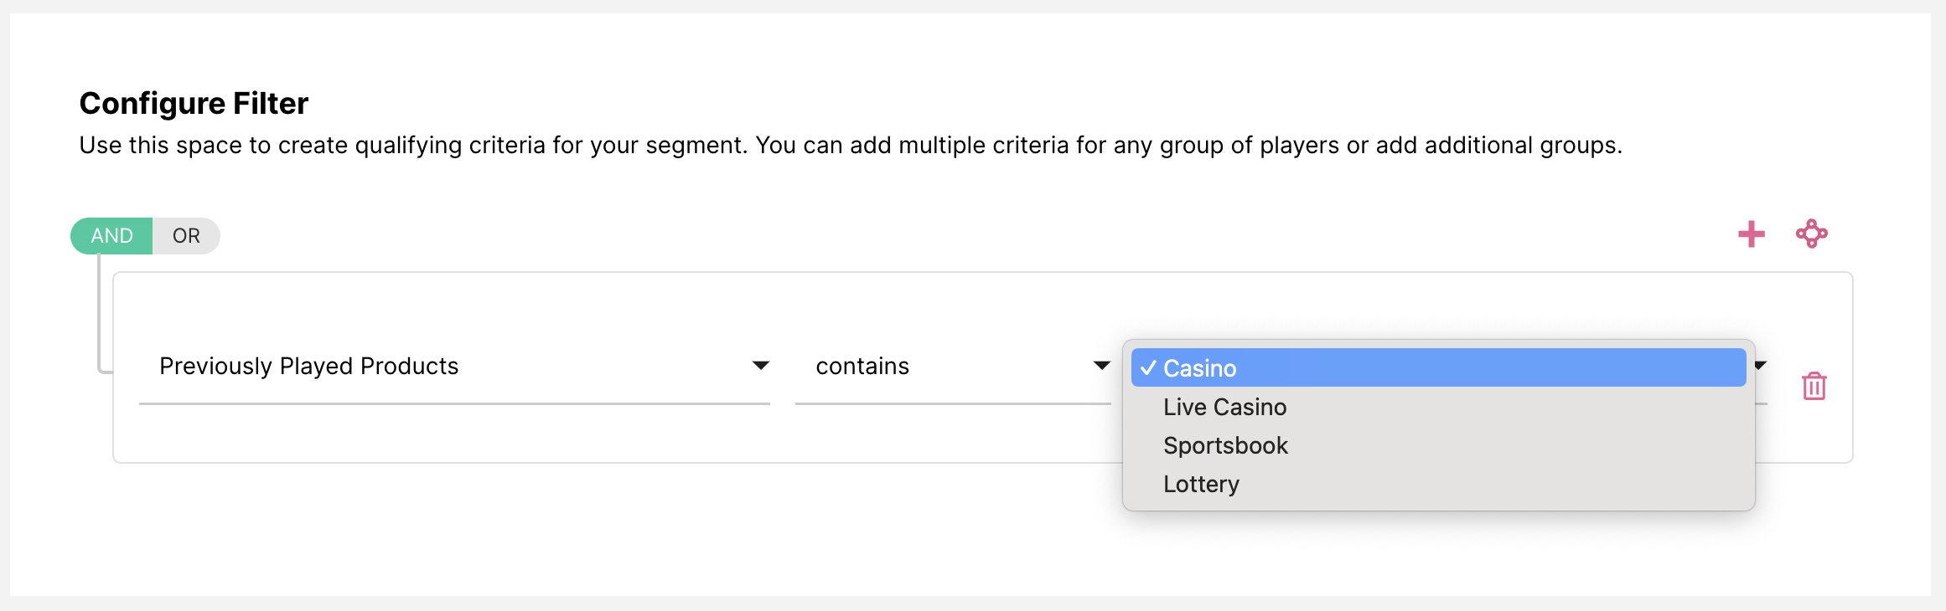
Task: Click the value dropdown arrow beside the list
Action: (x=1760, y=365)
